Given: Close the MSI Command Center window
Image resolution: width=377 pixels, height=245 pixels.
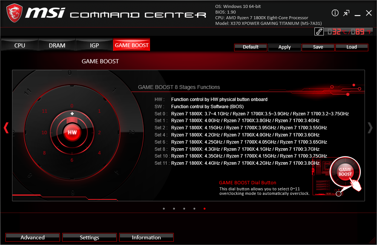Looking at the screenshot, I should (x=369, y=13).
